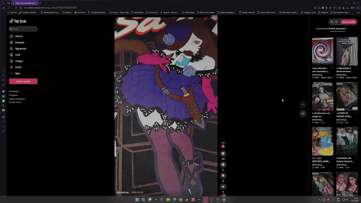Click the browser search tabs magnifier
This screenshot has height=203, width=361.
click(346, 3)
